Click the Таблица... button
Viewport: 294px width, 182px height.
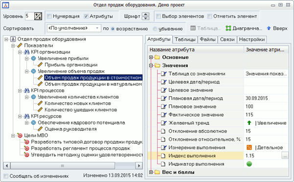205,28
